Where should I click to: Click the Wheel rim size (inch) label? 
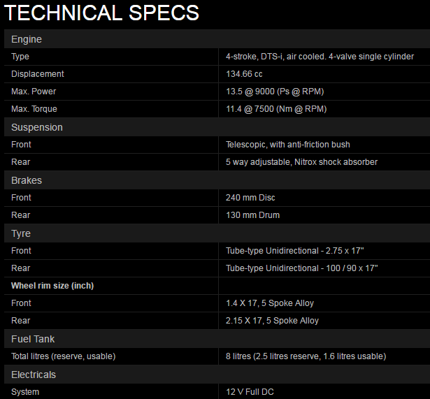[x=52, y=286]
